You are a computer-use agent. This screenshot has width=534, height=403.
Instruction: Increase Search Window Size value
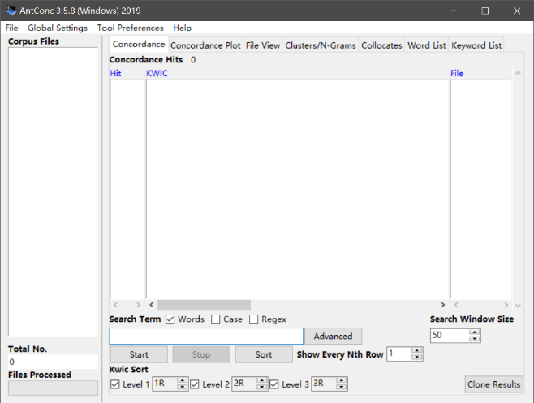(x=475, y=332)
